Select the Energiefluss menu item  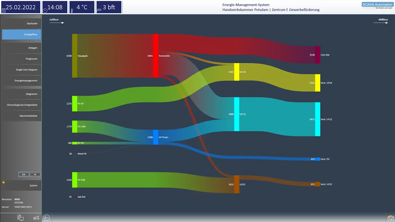pos(21,34)
